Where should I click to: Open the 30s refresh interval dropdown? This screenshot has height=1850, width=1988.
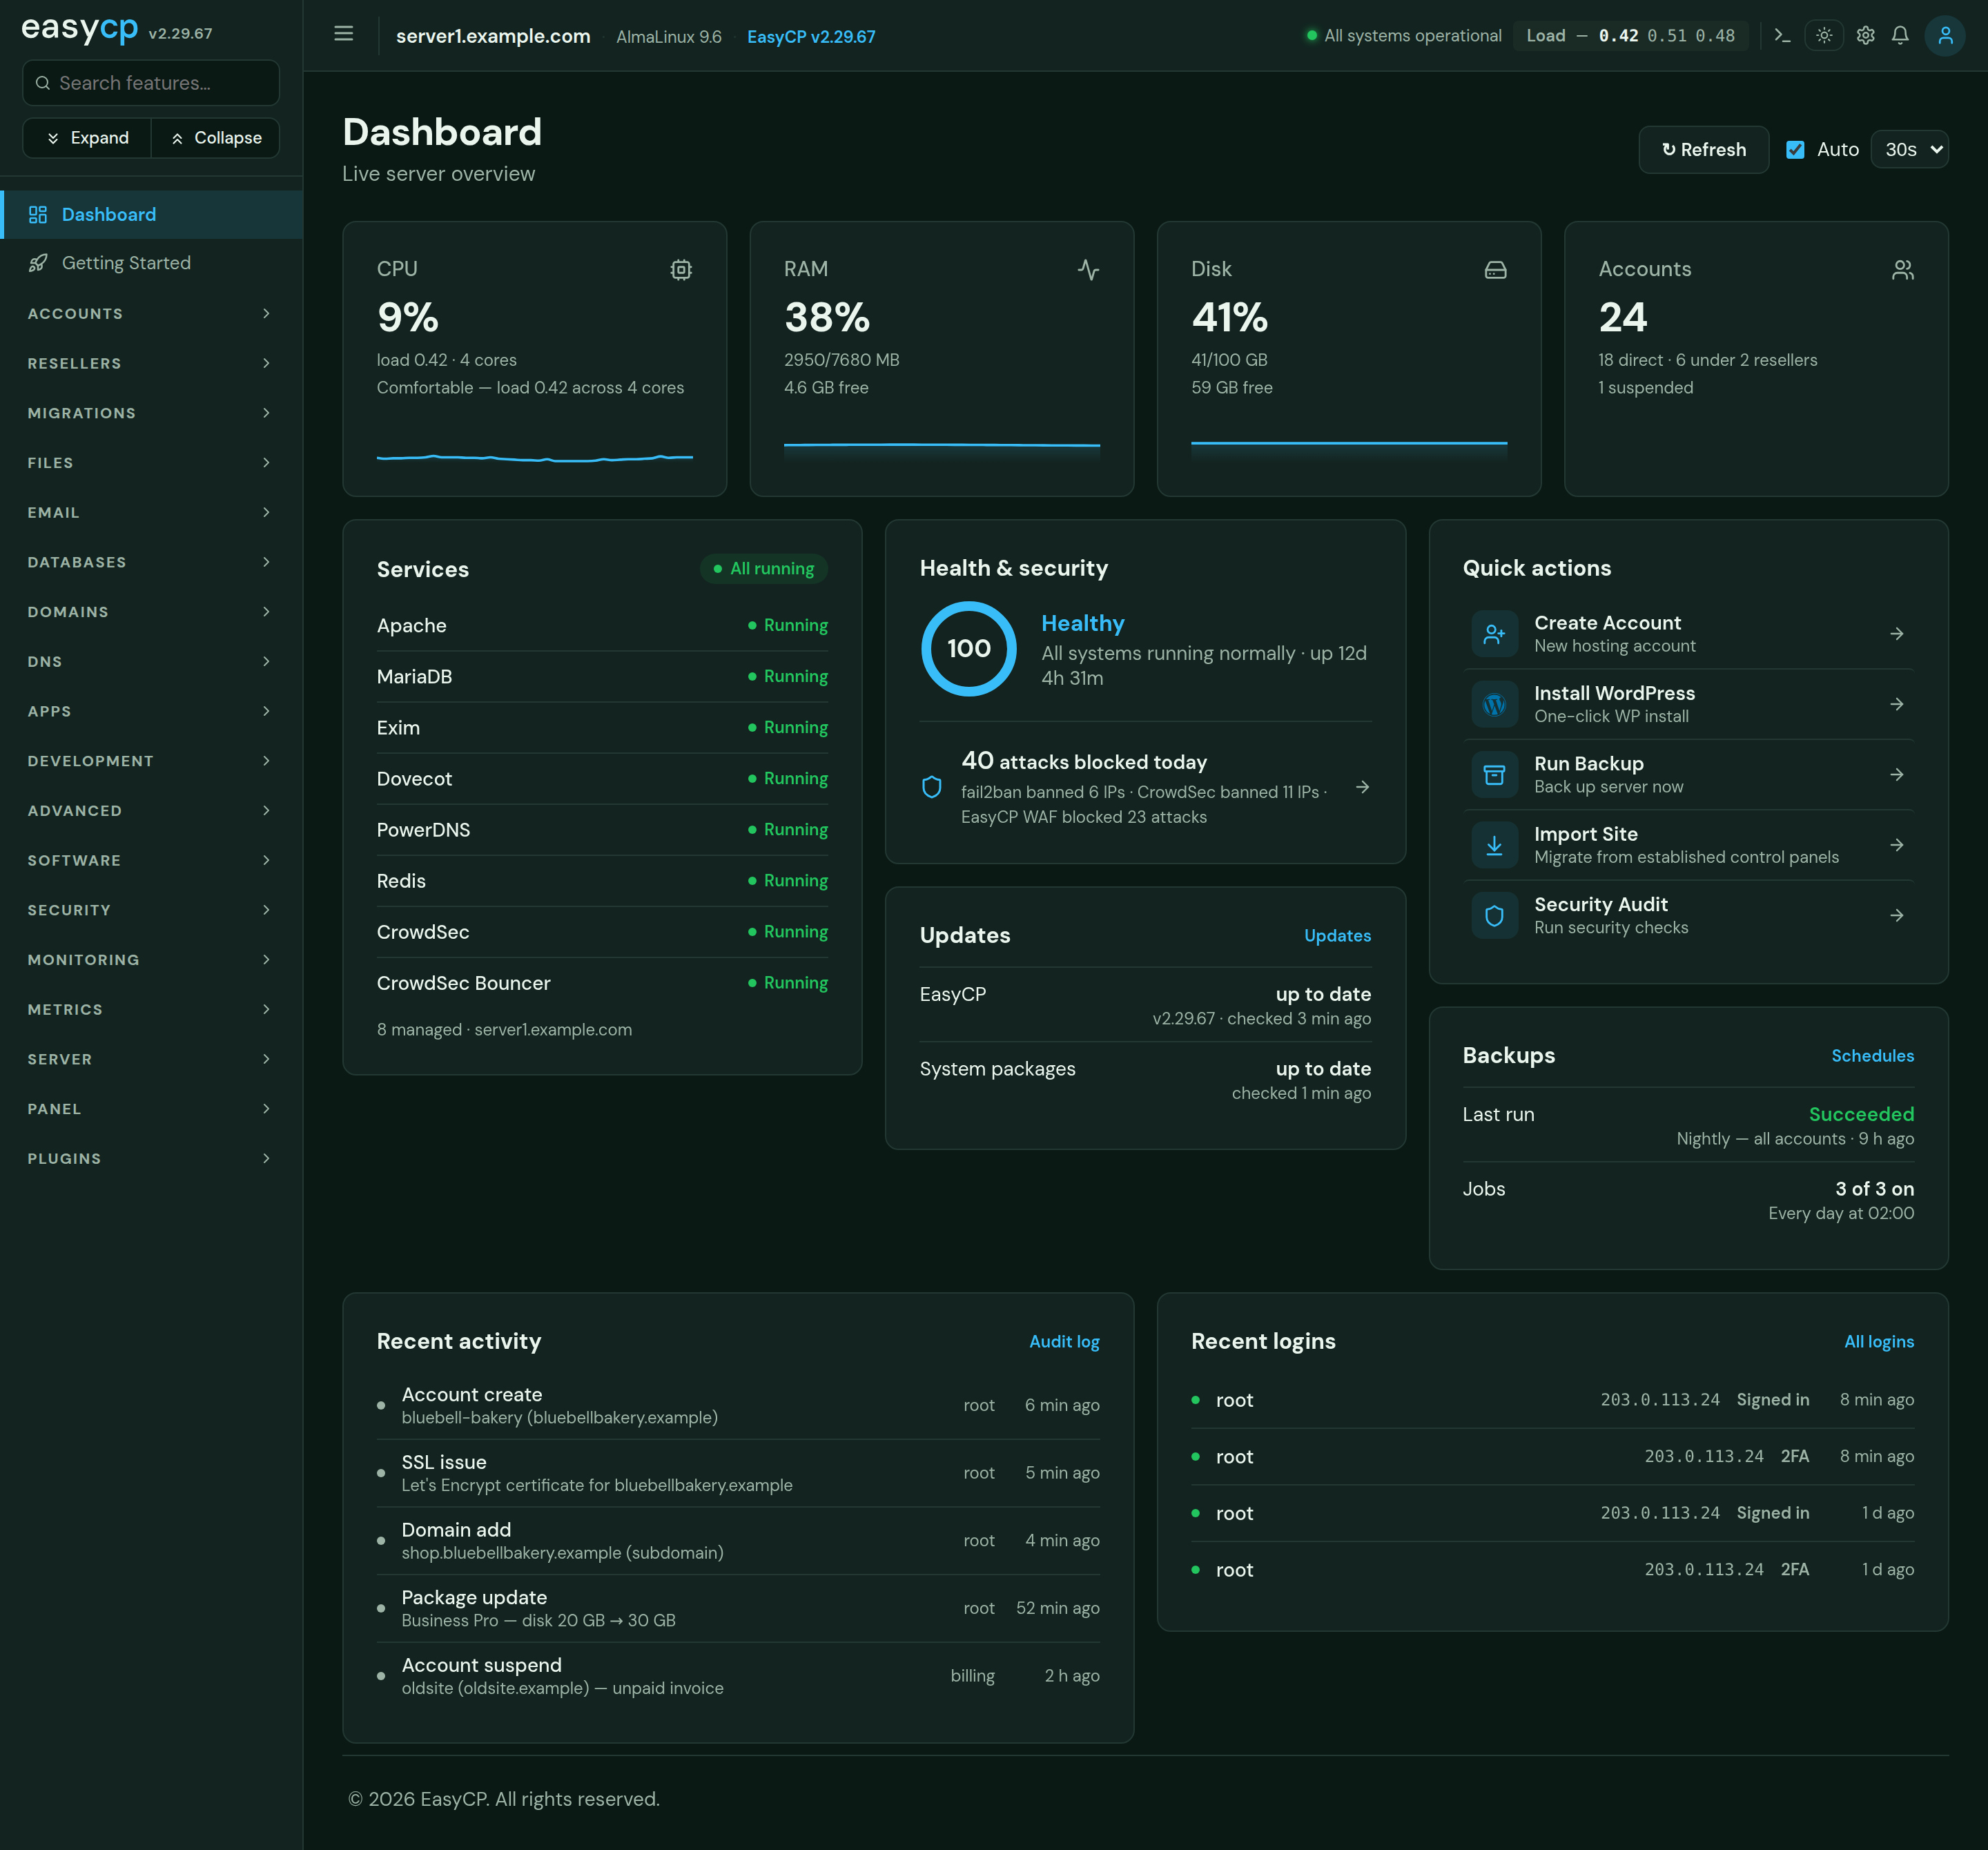coord(1909,150)
